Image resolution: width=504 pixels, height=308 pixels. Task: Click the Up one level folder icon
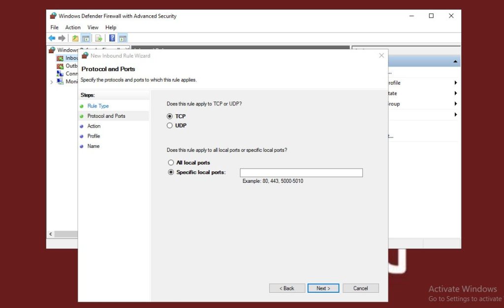(75, 38)
